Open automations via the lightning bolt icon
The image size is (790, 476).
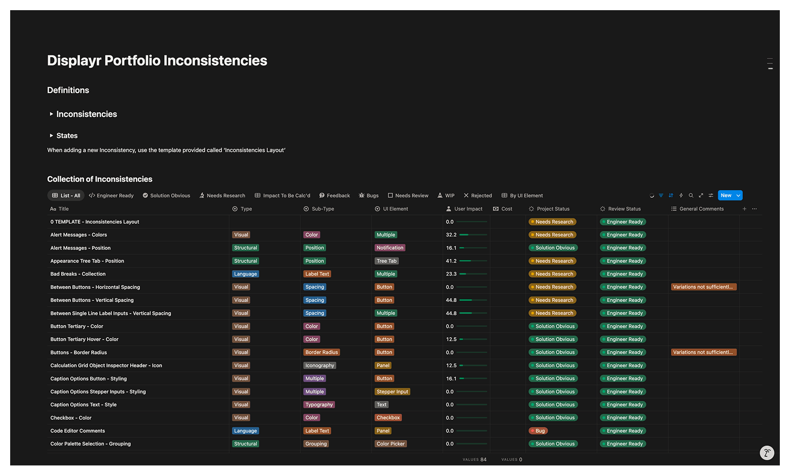click(x=681, y=195)
